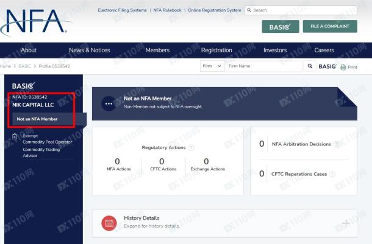Click the printer icon beside Print
Image resolution: width=372 pixels, height=244 pixels.
[343, 67]
